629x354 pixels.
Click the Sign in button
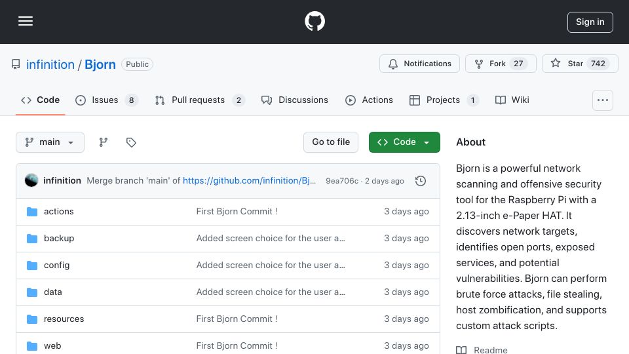(590, 22)
